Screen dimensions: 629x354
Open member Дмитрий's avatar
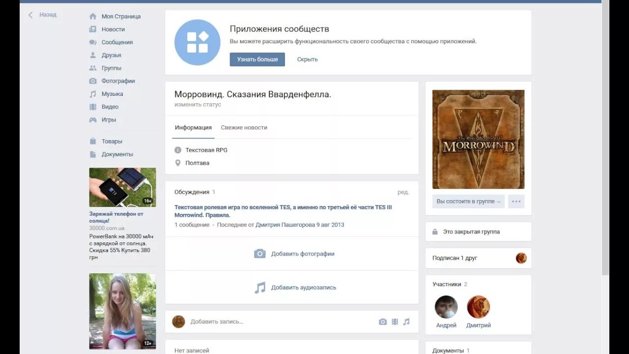click(x=478, y=307)
